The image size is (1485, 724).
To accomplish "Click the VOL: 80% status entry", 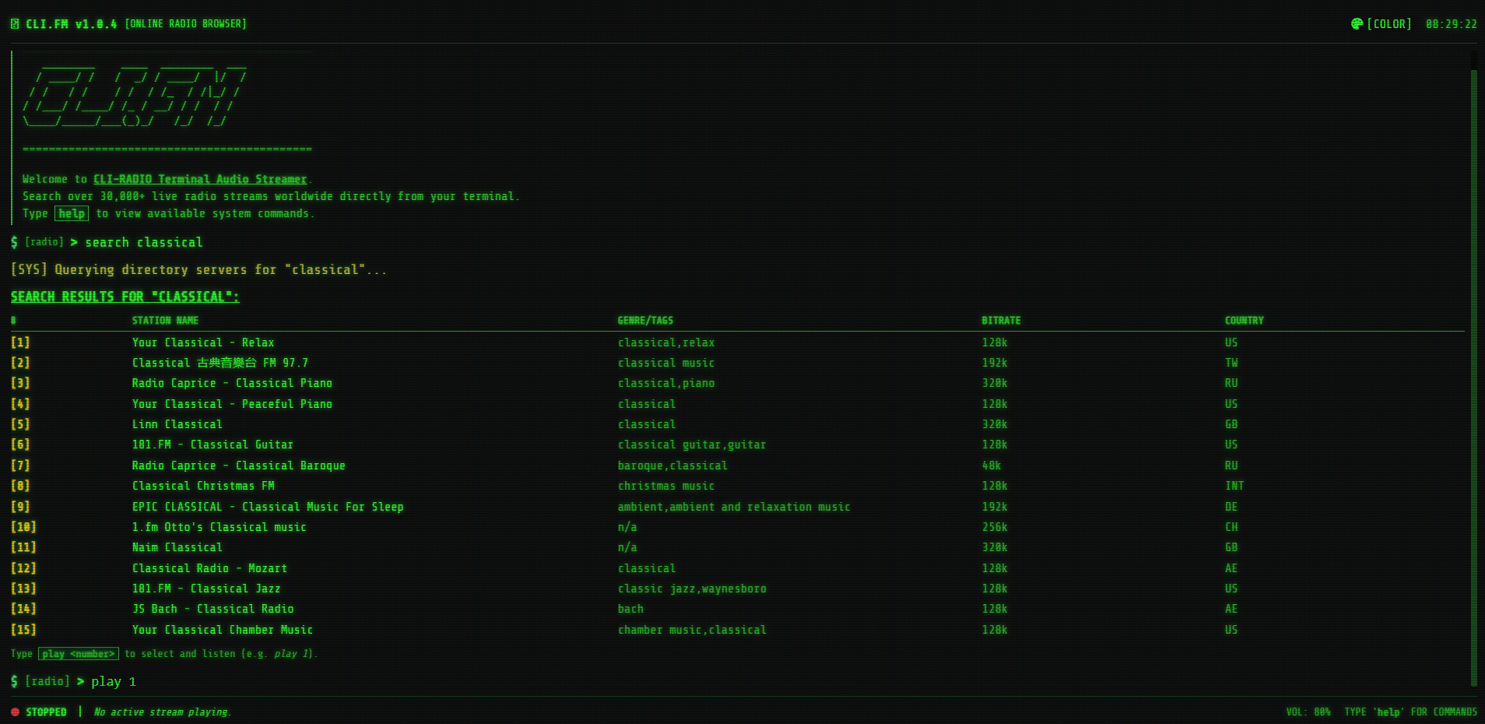I will (1308, 712).
